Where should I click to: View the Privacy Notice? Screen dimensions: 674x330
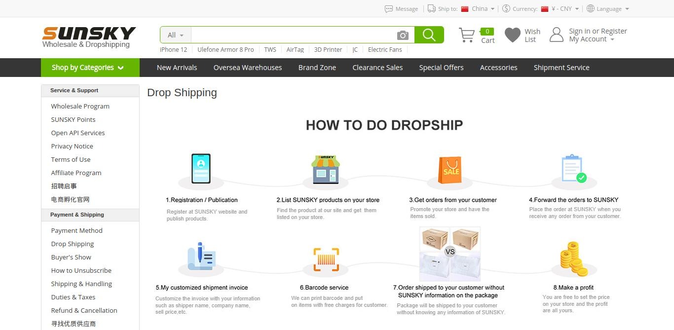(x=72, y=146)
